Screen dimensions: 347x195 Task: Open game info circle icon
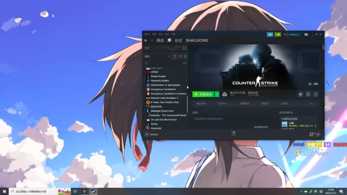308,94
